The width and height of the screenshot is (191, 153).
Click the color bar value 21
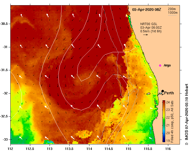[168, 125]
